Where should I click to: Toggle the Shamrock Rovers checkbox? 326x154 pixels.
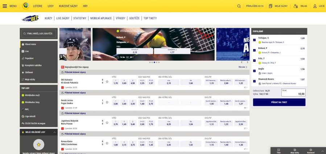[x=254, y=81]
